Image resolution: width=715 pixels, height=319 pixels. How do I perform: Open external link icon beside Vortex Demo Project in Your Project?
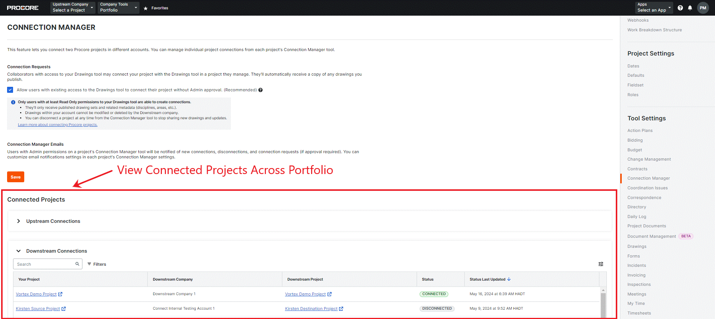(60, 294)
